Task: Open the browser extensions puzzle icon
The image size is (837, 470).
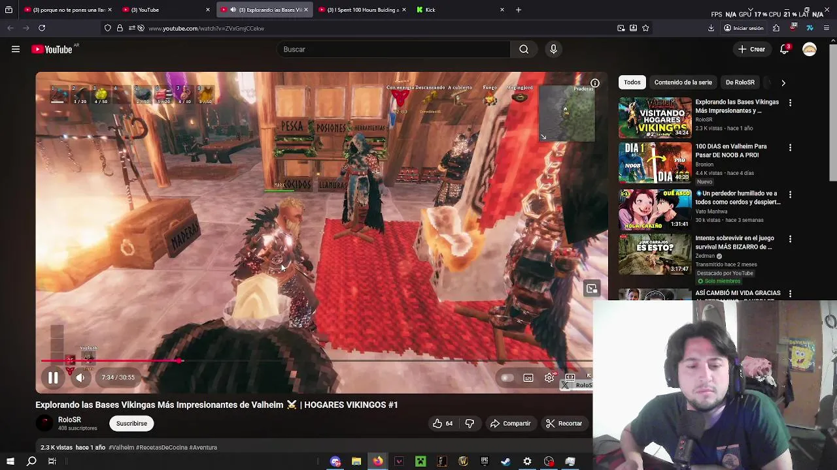Action: 776,28
